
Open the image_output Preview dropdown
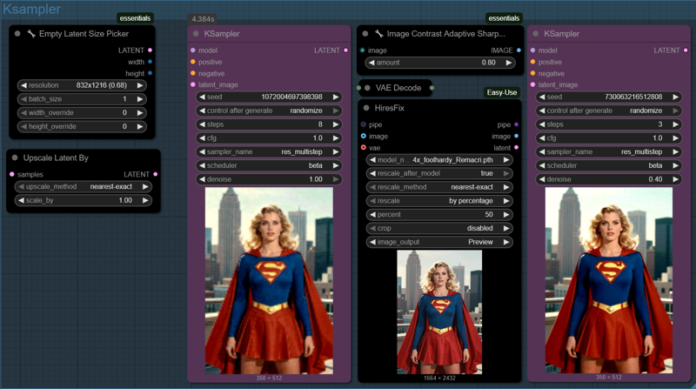pos(439,242)
